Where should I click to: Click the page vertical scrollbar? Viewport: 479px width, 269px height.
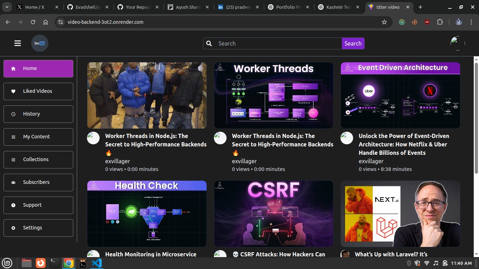pyautogui.click(x=476, y=117)
